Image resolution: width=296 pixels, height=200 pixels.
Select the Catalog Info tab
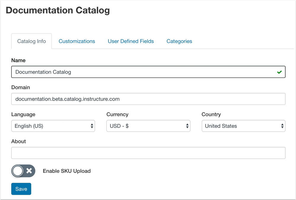pyautogui.click(x=31, y=41)
